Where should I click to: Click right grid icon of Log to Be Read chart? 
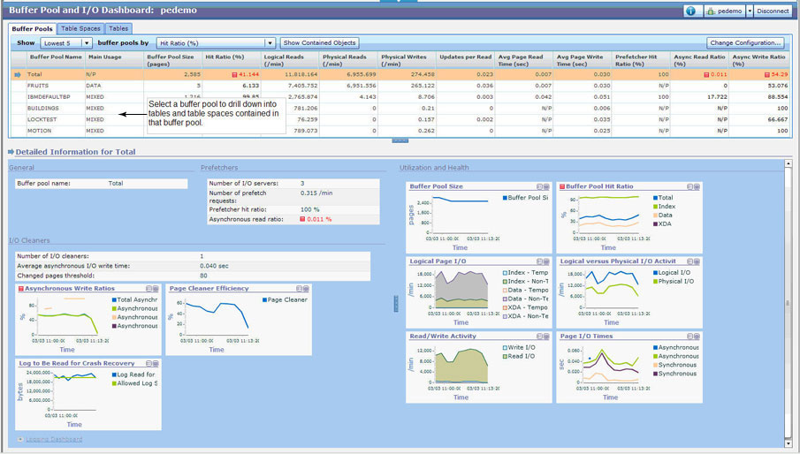[156, 364]
